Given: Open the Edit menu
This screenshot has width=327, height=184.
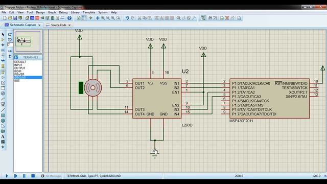Looking at the screenshot, I should tap(12, 12).
